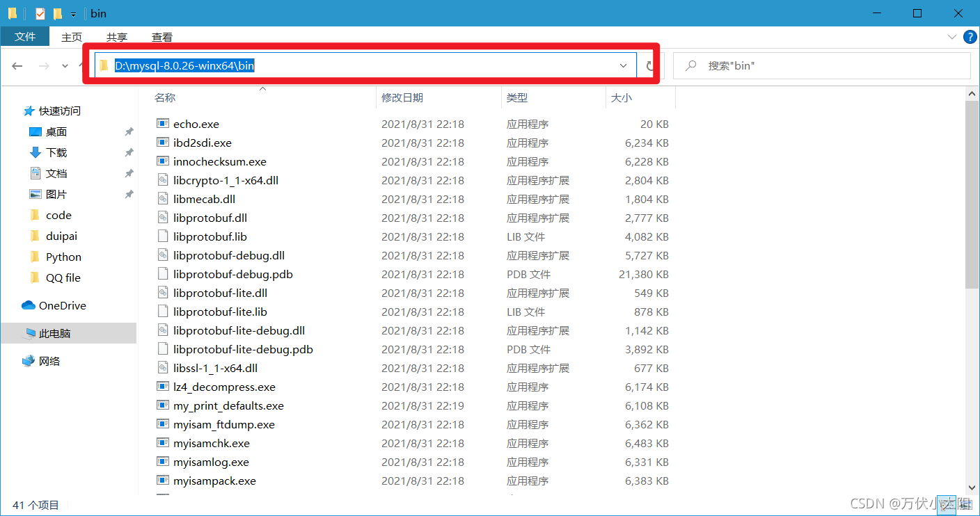The height and width of the screenshot is (516, 980).
Task: Select libprotobuf-lite.lib file name
Action: 220,312
